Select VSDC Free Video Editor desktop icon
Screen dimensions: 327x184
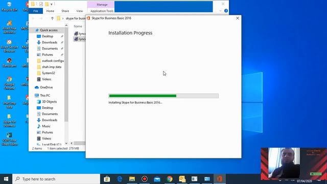(x=9, y=139)
